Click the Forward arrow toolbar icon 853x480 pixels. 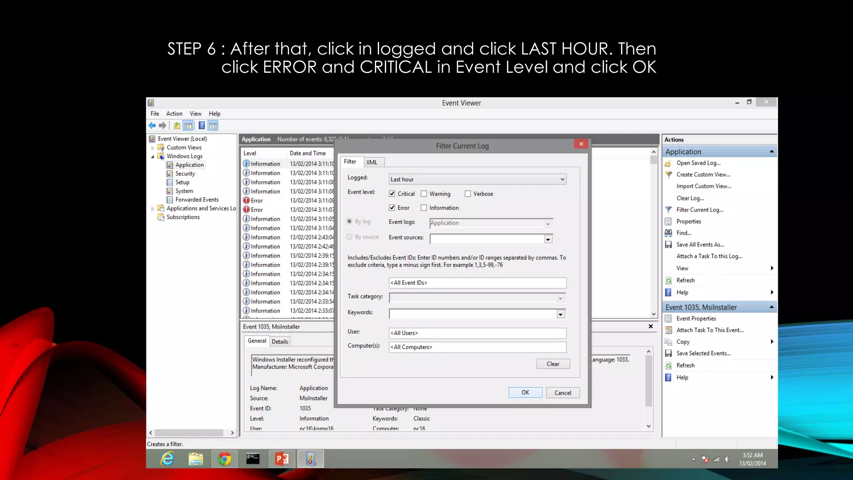click(x=162, y=125)
